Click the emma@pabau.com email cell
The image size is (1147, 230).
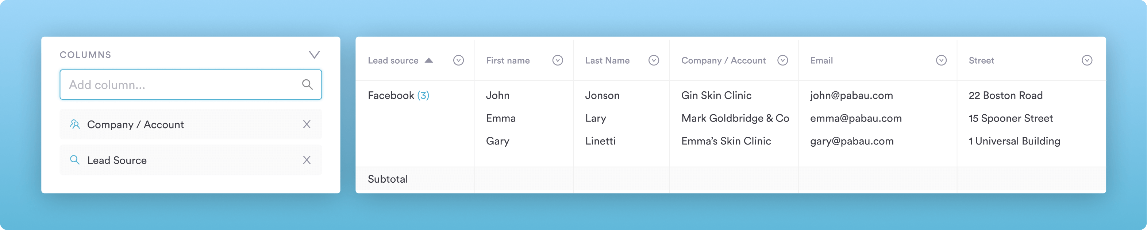pyautogui.click(x=856, y=119)
